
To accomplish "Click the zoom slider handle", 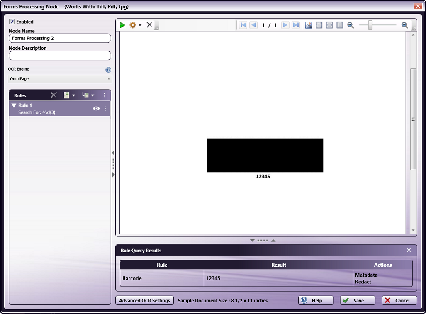I will [370, 25].
